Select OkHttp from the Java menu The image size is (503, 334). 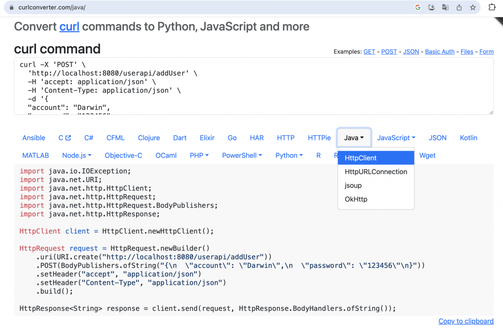356,199
